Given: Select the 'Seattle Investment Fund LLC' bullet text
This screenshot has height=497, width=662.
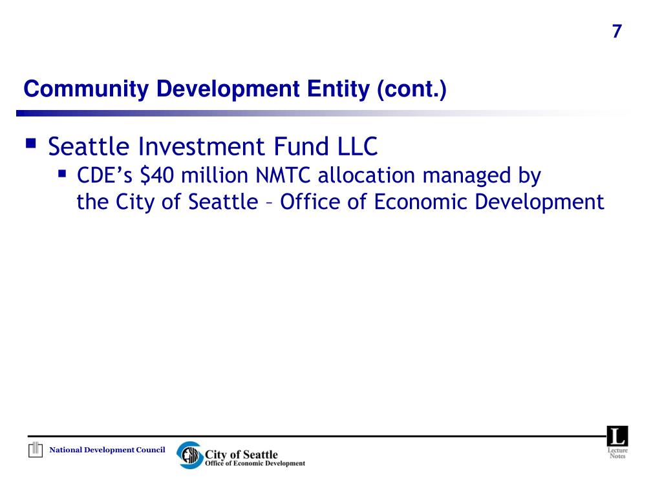Looking at the screenshot, I should (x=213, y=147).
